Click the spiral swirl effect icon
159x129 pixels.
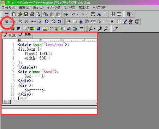137,22
